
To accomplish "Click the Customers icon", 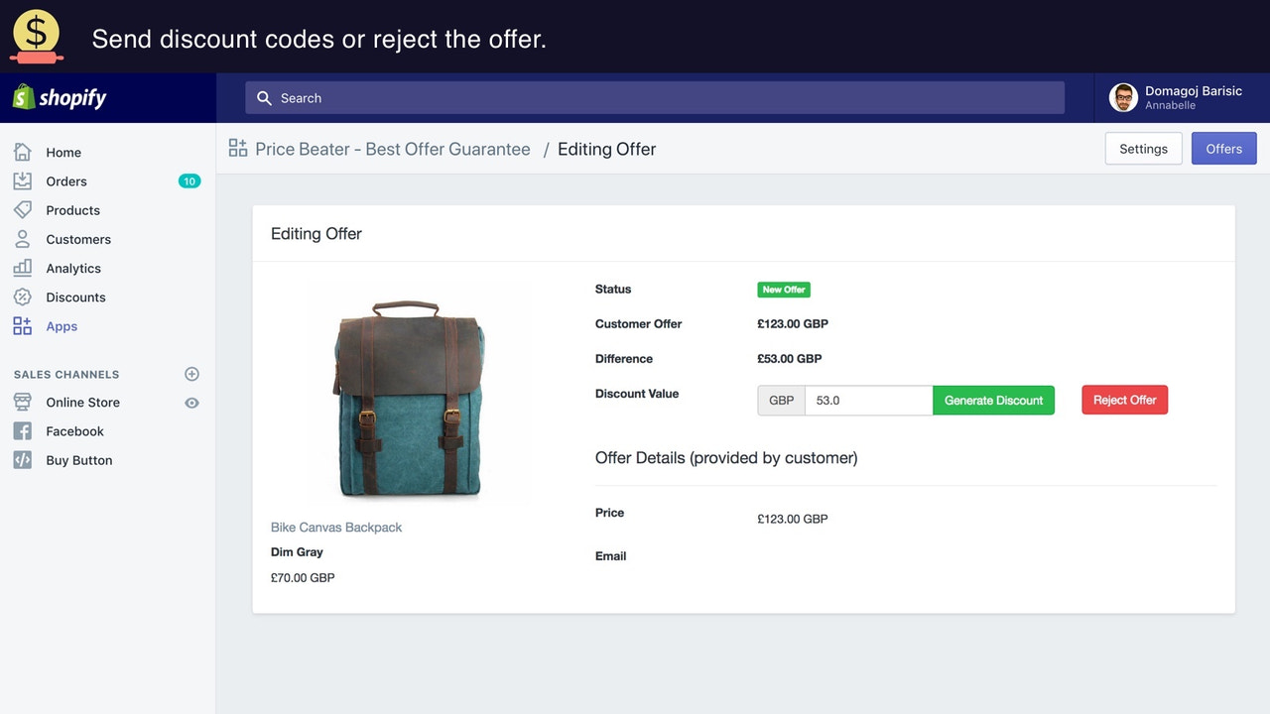I will tap(22, 238).
